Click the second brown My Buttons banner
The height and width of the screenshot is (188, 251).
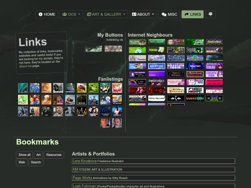[x=113, y=49]
